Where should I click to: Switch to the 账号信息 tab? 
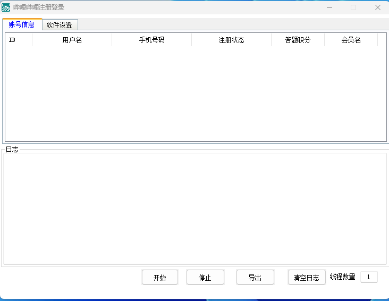22,24
